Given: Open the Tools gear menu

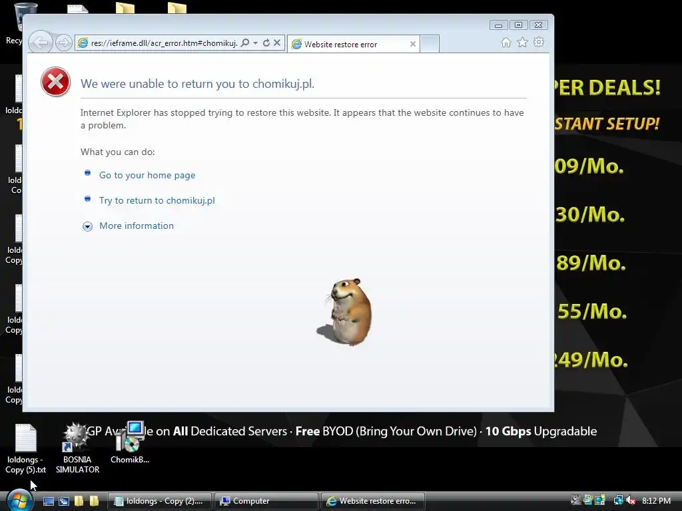Looking at the screenshot, I should pos(539,42).
